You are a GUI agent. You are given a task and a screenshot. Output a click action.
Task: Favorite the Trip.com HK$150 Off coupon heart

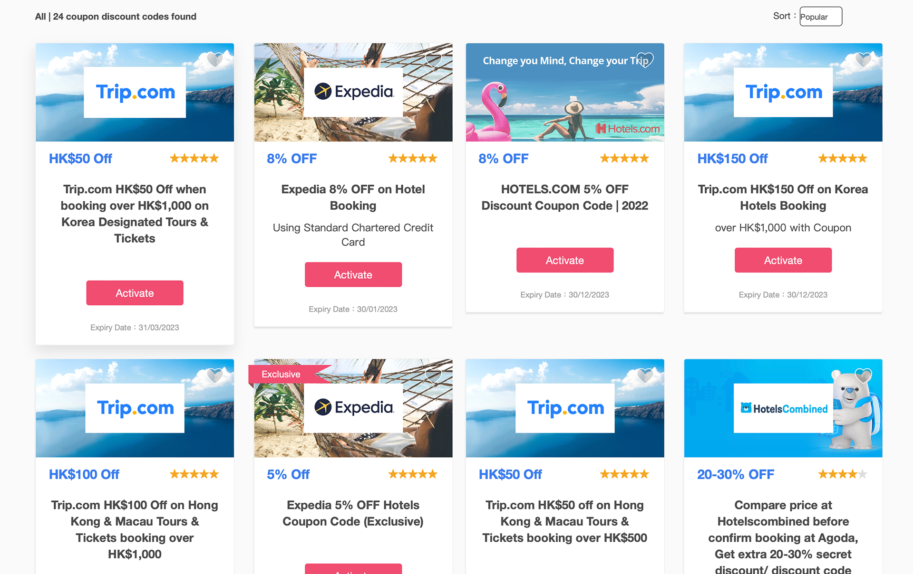pos(863,60)
